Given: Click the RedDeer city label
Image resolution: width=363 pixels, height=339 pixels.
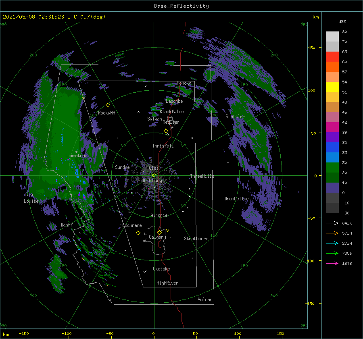Looking at the screenshot, I should [171, 122].
